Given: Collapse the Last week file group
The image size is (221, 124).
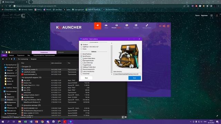Looking at the screenshot, I should point(21,77).
